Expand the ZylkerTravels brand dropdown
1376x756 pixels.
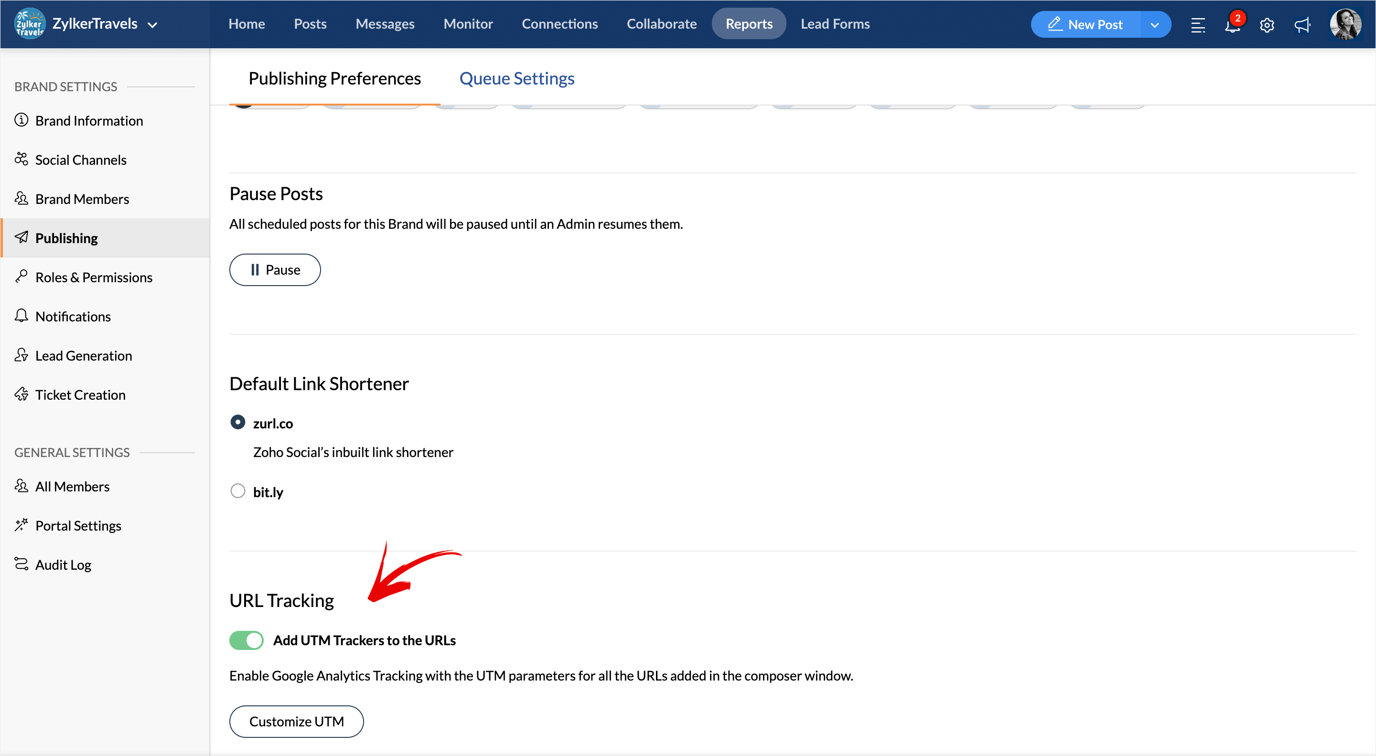(152, 24)
